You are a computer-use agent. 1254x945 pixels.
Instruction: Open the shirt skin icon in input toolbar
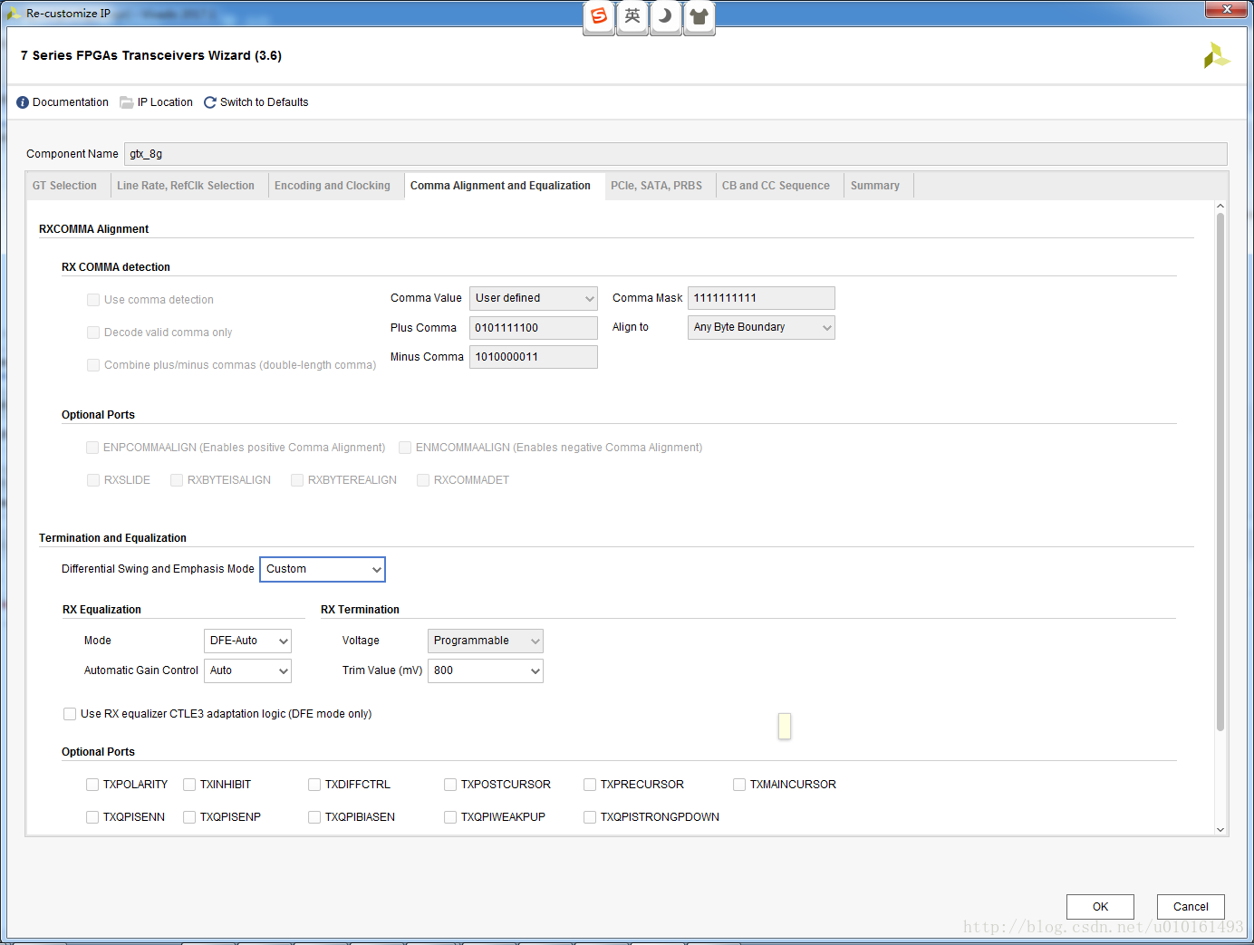click(699, 16)
